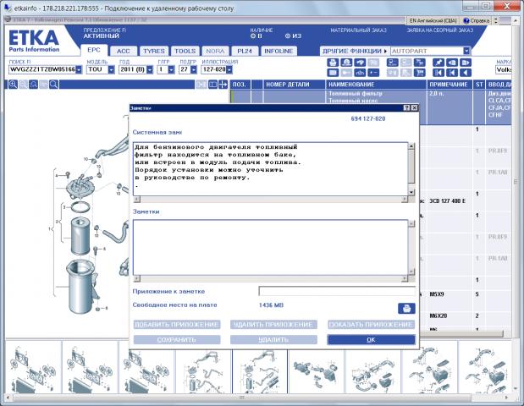Click the НАИМЕНОВАНИЕ column header
The image size is (524, 406).
(351, 85)
